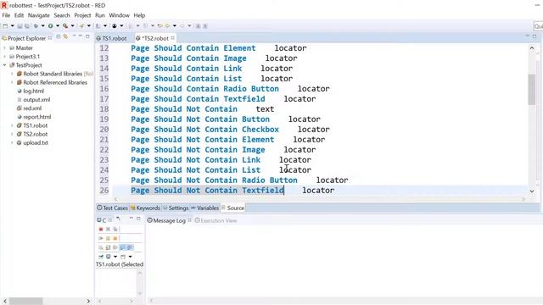Click the Save toolbar icon
Viewport: 543px width, 305px height.
click(x=20, y=26)
